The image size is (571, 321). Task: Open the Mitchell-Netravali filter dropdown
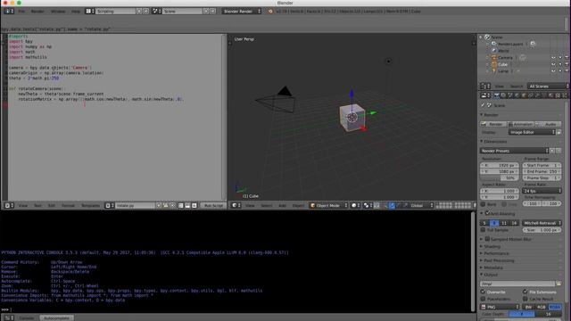click(x=542, y=223)
